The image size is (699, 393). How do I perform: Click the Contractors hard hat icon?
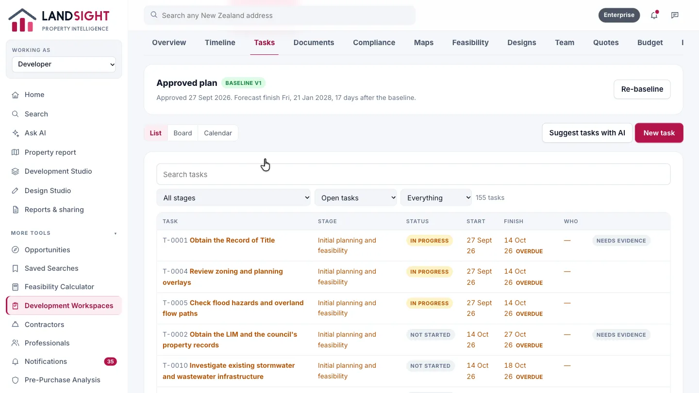click(16, 325)
